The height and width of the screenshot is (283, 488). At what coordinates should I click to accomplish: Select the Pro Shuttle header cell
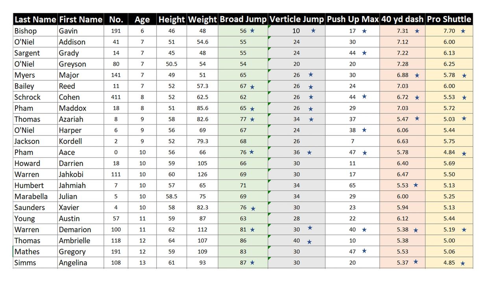click(449, 19)
